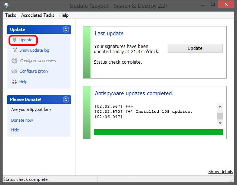Click the Donate now link
This screenshot has height=185, width=237.
pyautogui.click(x=22, y=120)
